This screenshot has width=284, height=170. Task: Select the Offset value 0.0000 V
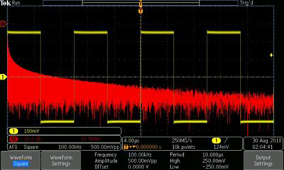click(x=139, y=167)
